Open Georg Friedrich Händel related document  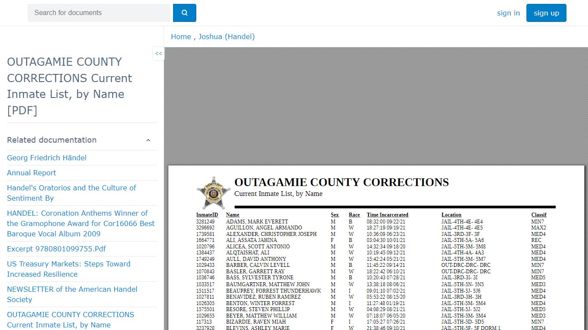(46, 158)
